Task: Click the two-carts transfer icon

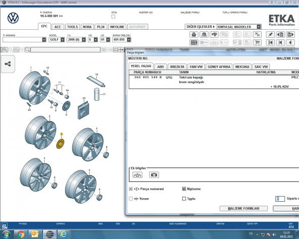Action: [257, 35]
